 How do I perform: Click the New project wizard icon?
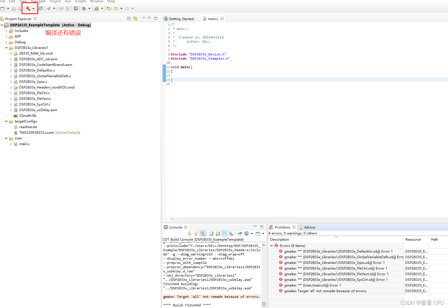click(x=3, y=8)
